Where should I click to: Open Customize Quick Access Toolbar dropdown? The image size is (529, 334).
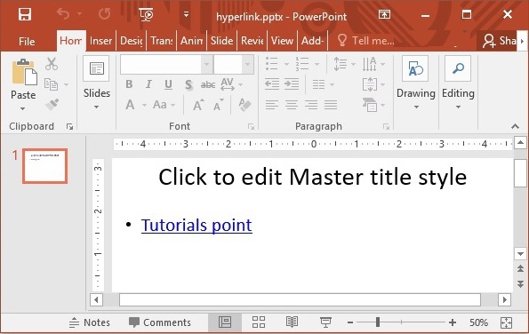(x=186, y=14)
